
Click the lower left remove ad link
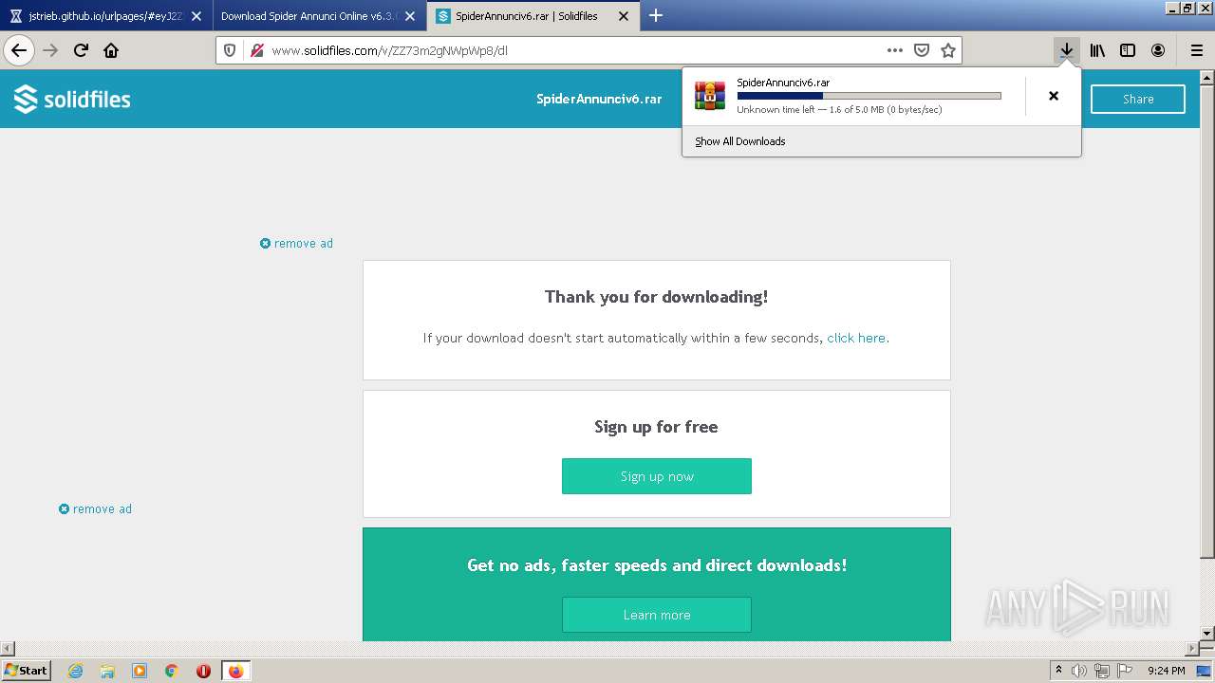click(x=95, y=509)
